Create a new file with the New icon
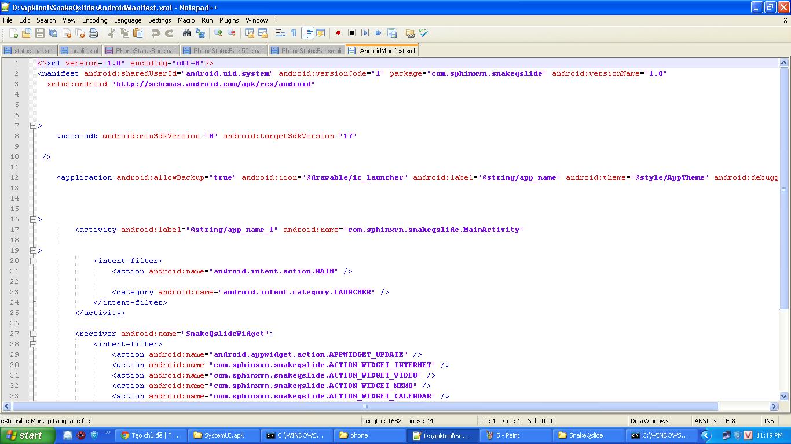Screen dimensions: 791x444 click(13, 34)
